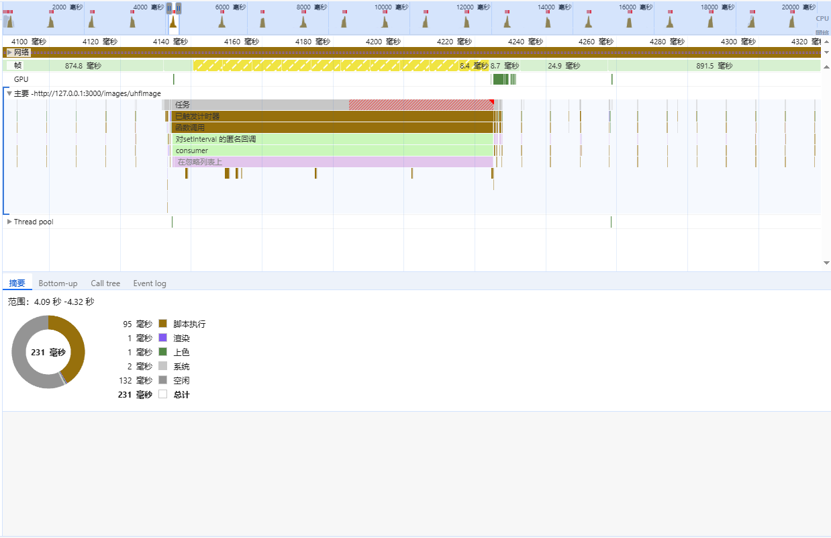Expand the Thread pool track
Viewport: 831px width, 538px height.
pyautogui.click(x=9, y=222)
